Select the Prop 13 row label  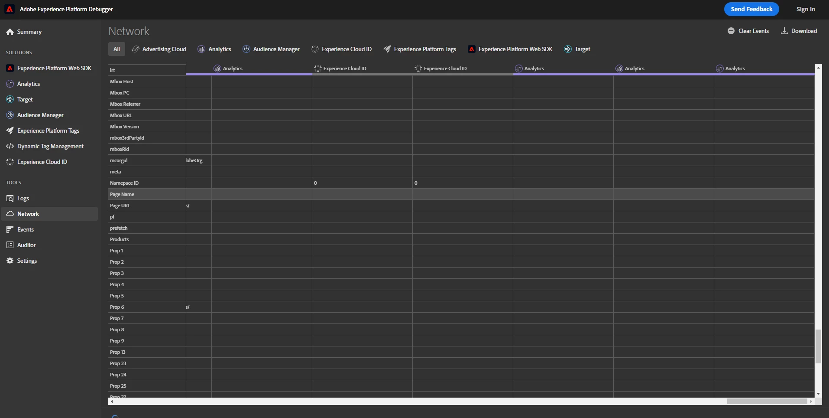(118, 352)
